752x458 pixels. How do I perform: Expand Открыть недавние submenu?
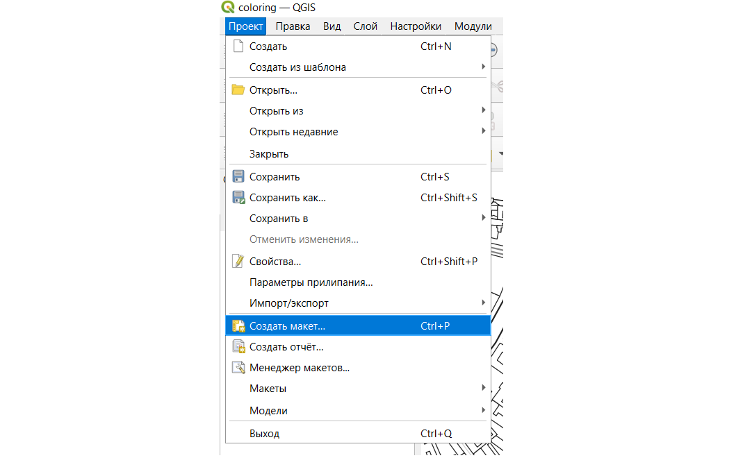click(x=358, y=132)
